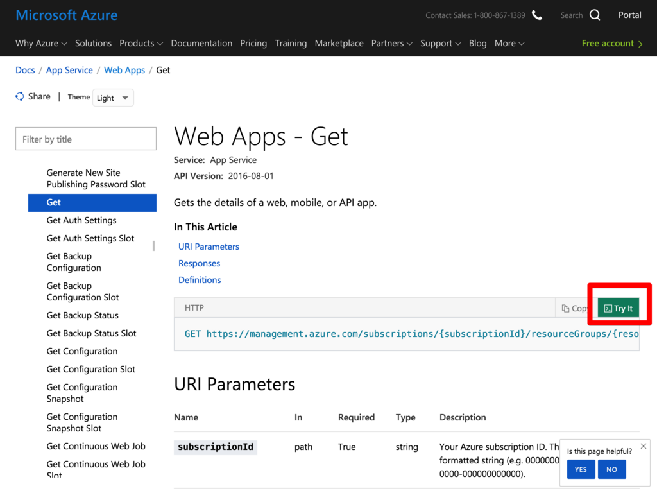The height and width of the screenshot is (493, 657).
Task: Open the Portal link
Action: pos(630,15)
